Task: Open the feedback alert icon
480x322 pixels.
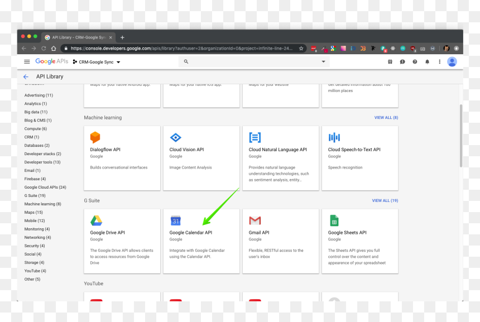Action: 402,61
